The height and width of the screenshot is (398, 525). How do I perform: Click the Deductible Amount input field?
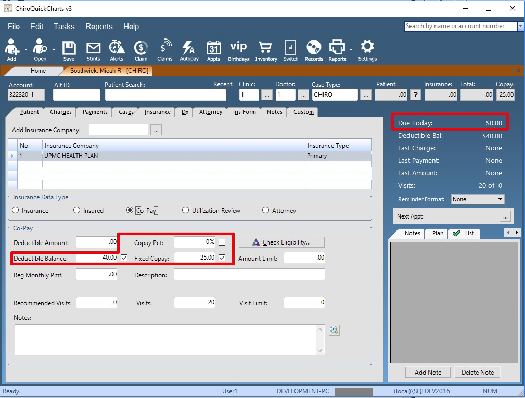pos(97,242)
